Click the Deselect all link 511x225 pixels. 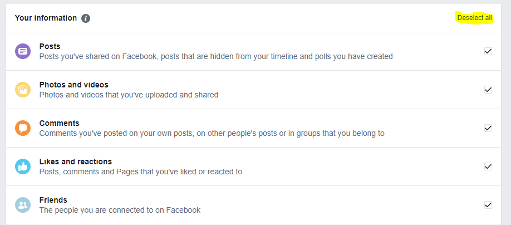pyautogui.click(x=474, y=18)
